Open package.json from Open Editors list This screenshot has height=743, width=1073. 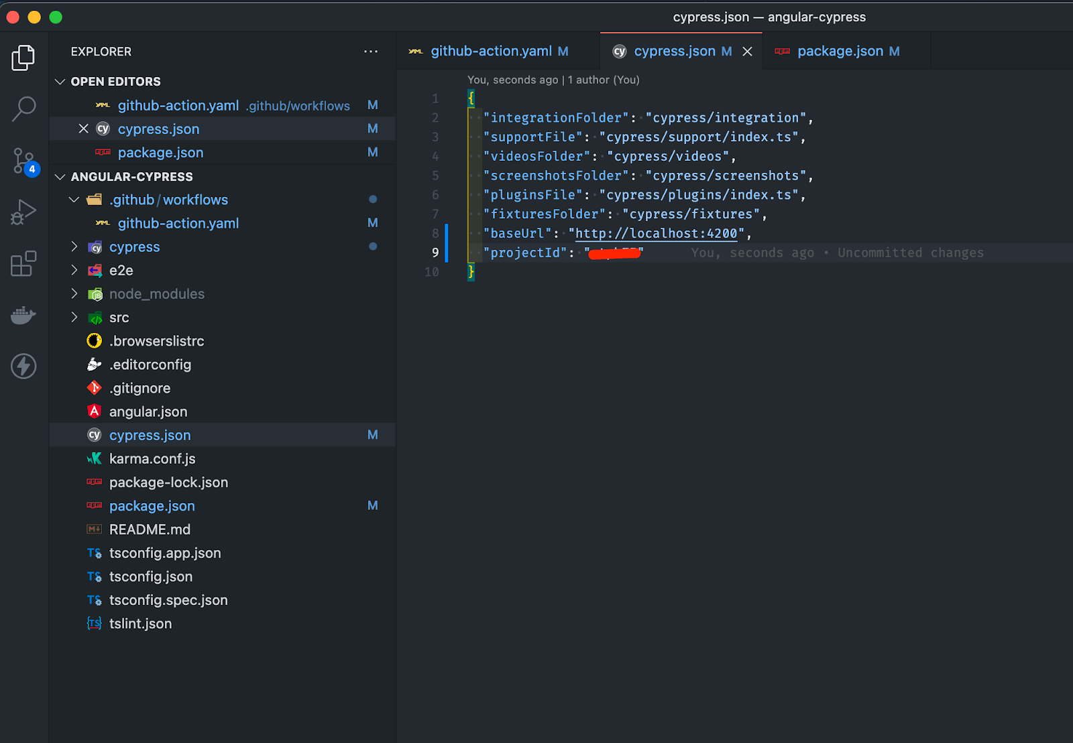pyautogui.click(x=222, y=152)
